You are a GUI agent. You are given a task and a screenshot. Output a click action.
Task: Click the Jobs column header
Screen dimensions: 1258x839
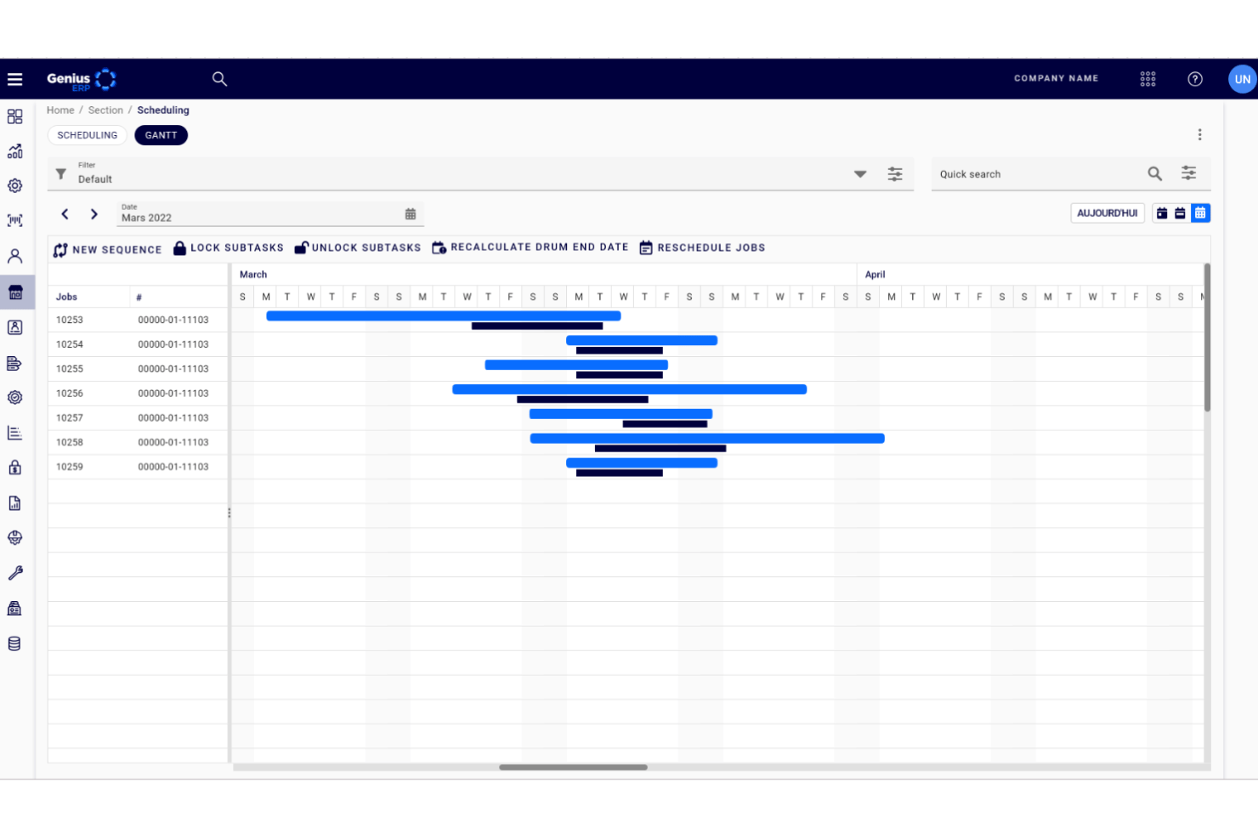pos(88,297)
